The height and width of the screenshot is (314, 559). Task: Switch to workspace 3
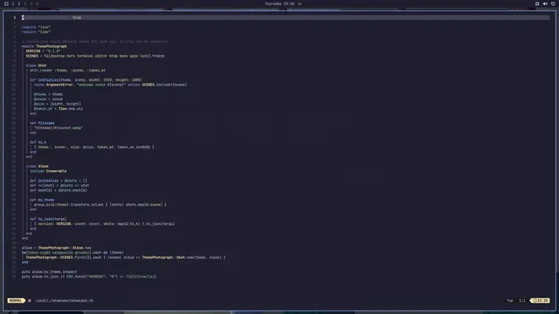[25, 3]
